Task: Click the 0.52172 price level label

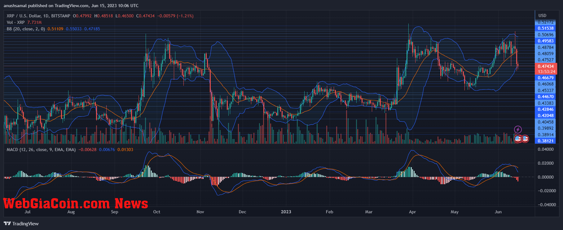Action: [545, 22]
